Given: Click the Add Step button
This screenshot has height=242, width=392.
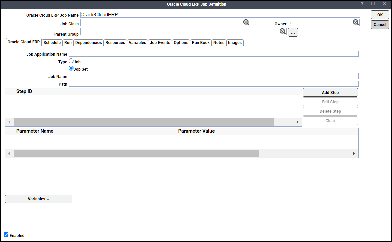Looking at the screenshot, I should [330, 92].
